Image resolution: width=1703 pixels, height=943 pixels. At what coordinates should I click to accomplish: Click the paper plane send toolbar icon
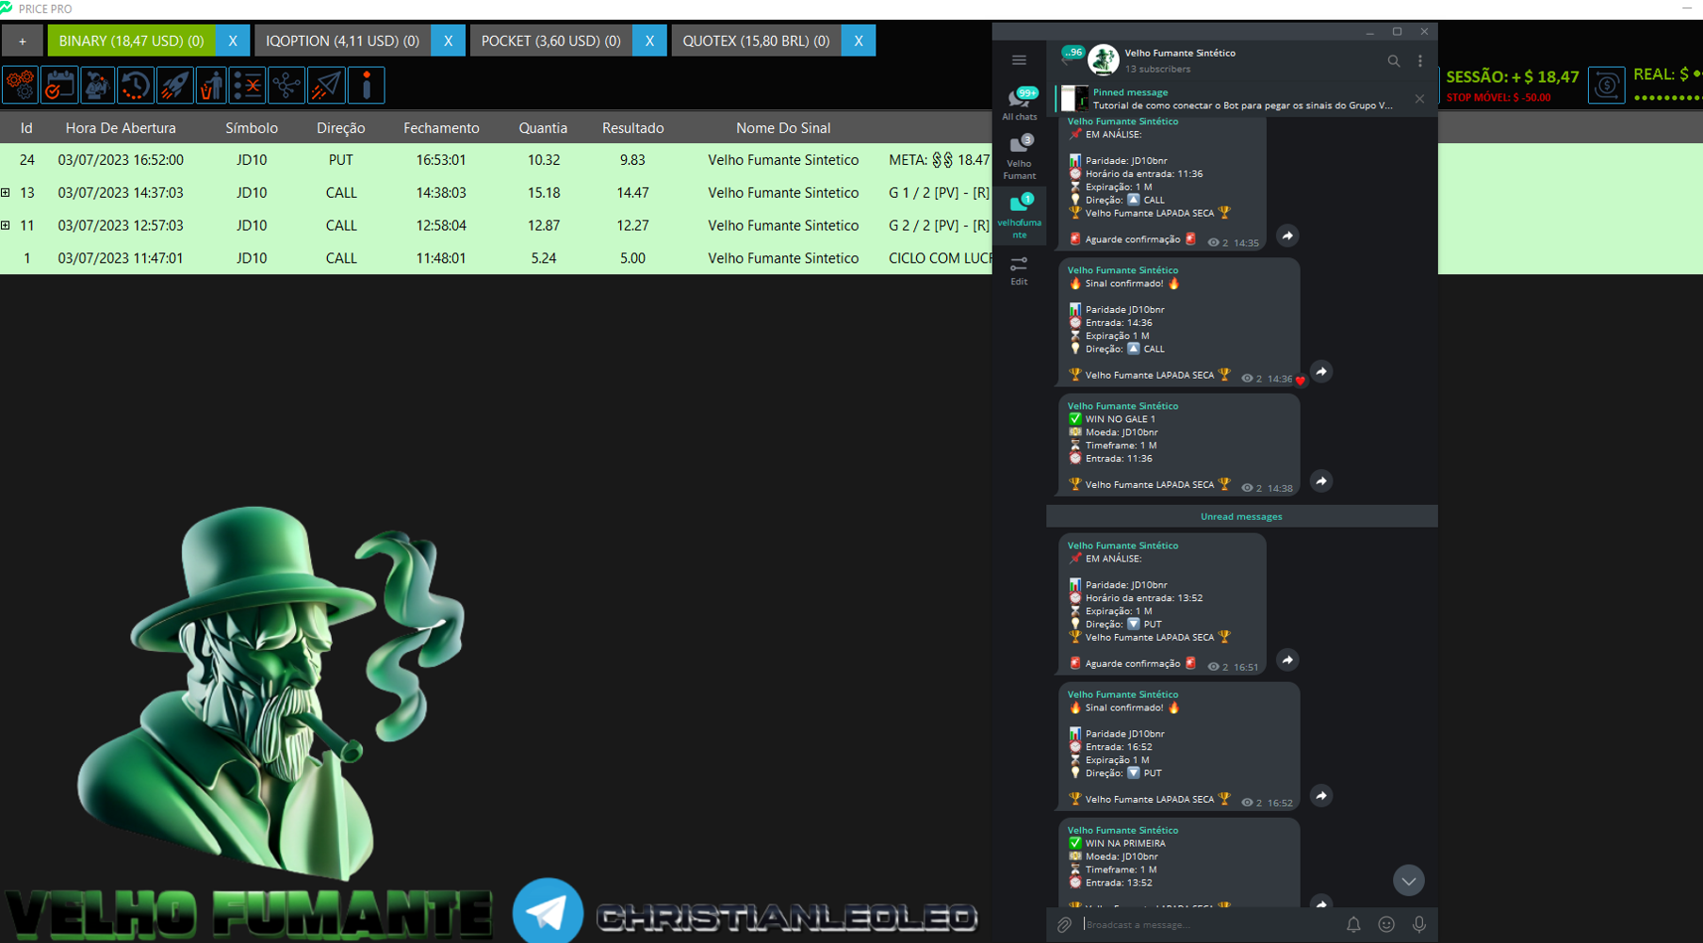(x=326, y=86)
